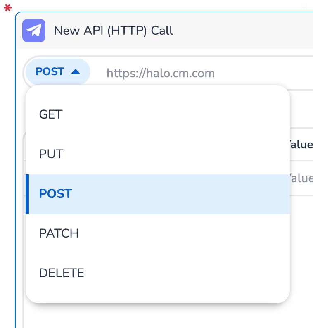Click the red required asterisk marker
Viewport: 313px width, 328px height.
point(7,8)
